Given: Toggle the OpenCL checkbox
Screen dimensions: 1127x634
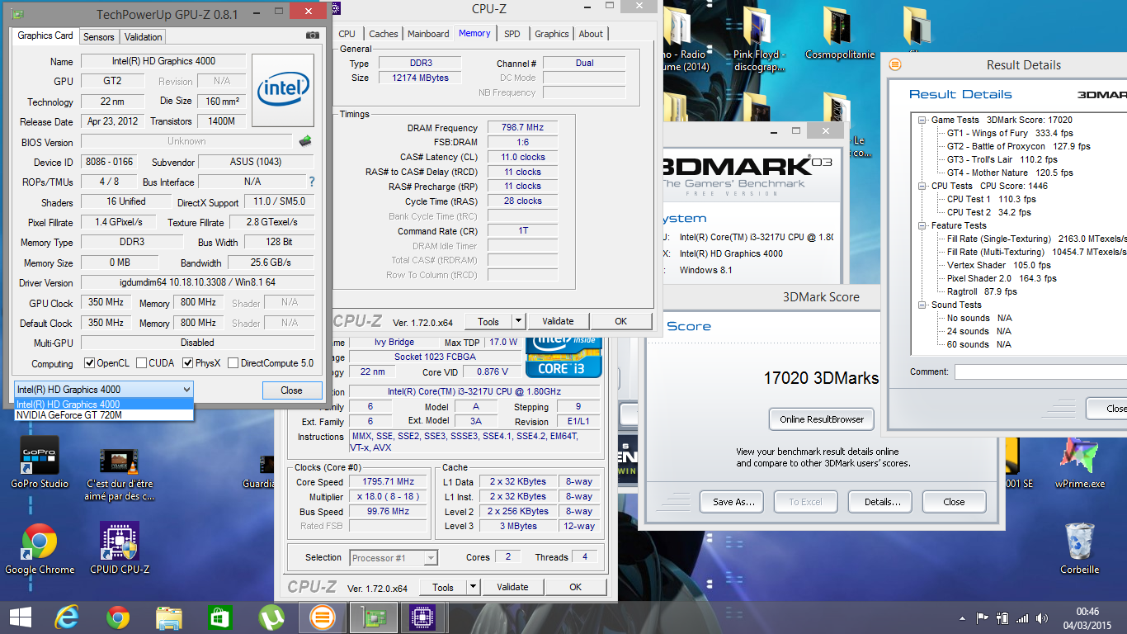Looking at the screenshot, I should tap(90, 363).
